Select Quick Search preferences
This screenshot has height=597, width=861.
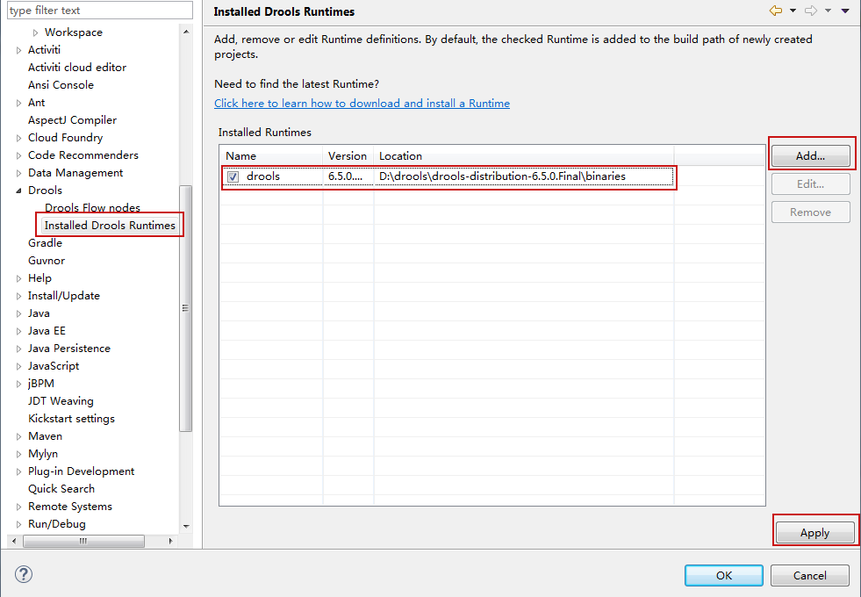tap(61, 489)
